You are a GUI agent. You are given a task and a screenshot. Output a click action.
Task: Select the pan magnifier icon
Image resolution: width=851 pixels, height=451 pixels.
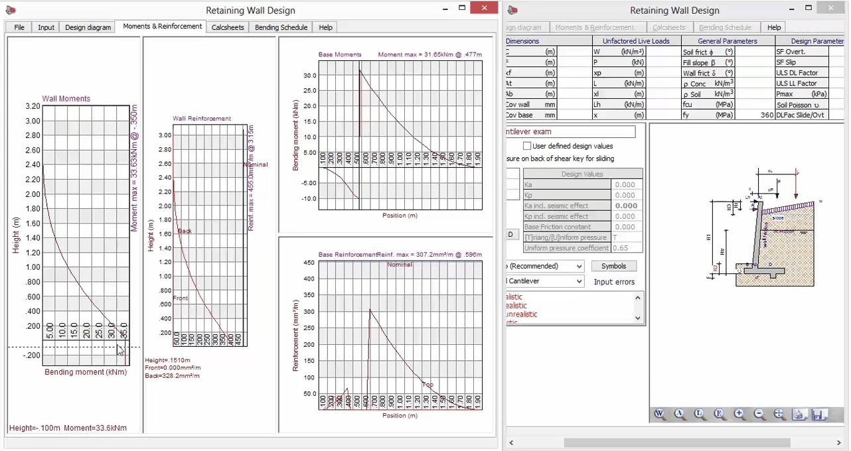(x=780, y=415)
